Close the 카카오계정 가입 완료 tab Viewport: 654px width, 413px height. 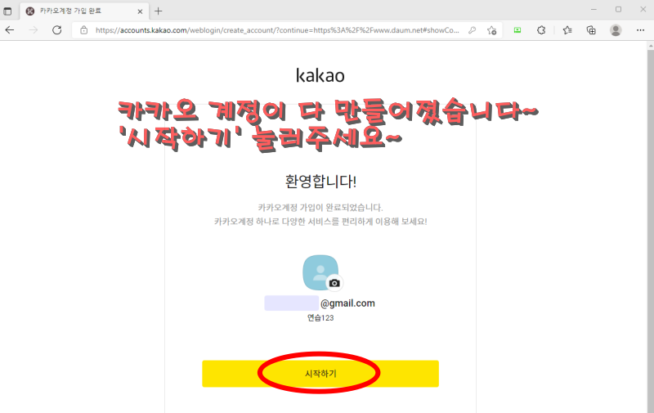tap(140, 11)
